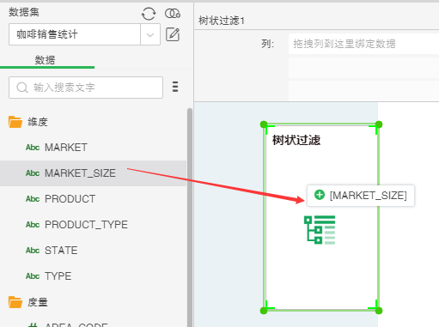Open the three-bar options menu icon
The height and width of the screenshot is (327, 439).
click(x=175, y=87)
